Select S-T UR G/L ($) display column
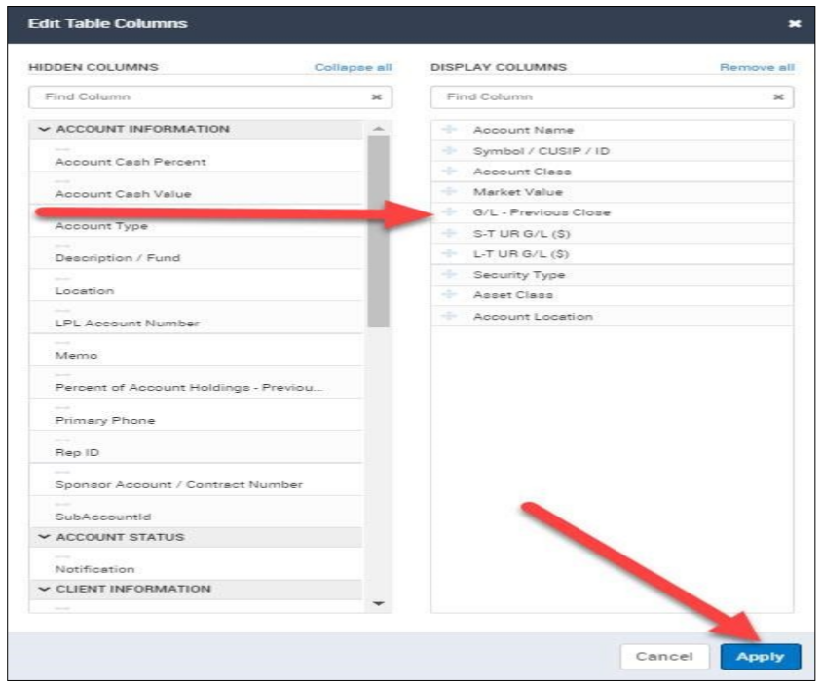822x689 pixels. pyautogui.click(x=613, y=234)
